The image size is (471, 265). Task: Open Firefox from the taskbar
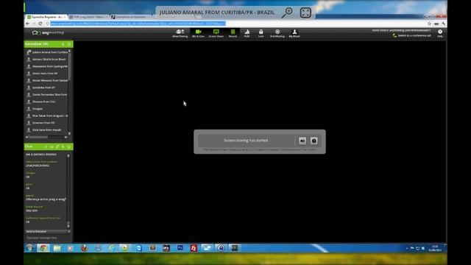(x=85, y=248)
